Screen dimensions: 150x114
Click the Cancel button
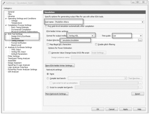(112, 109)
